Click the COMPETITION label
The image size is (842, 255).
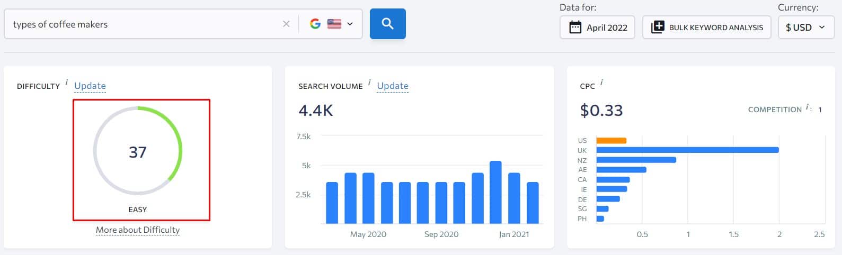[775, 110]
